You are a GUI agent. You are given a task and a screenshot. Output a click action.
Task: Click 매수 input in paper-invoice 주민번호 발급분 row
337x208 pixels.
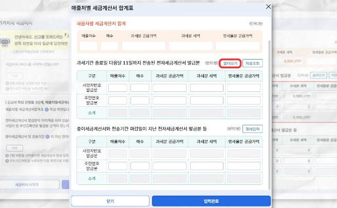140,166
